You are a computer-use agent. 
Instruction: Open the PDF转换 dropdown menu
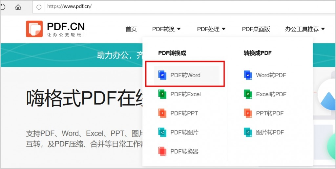tap(166, 29)
